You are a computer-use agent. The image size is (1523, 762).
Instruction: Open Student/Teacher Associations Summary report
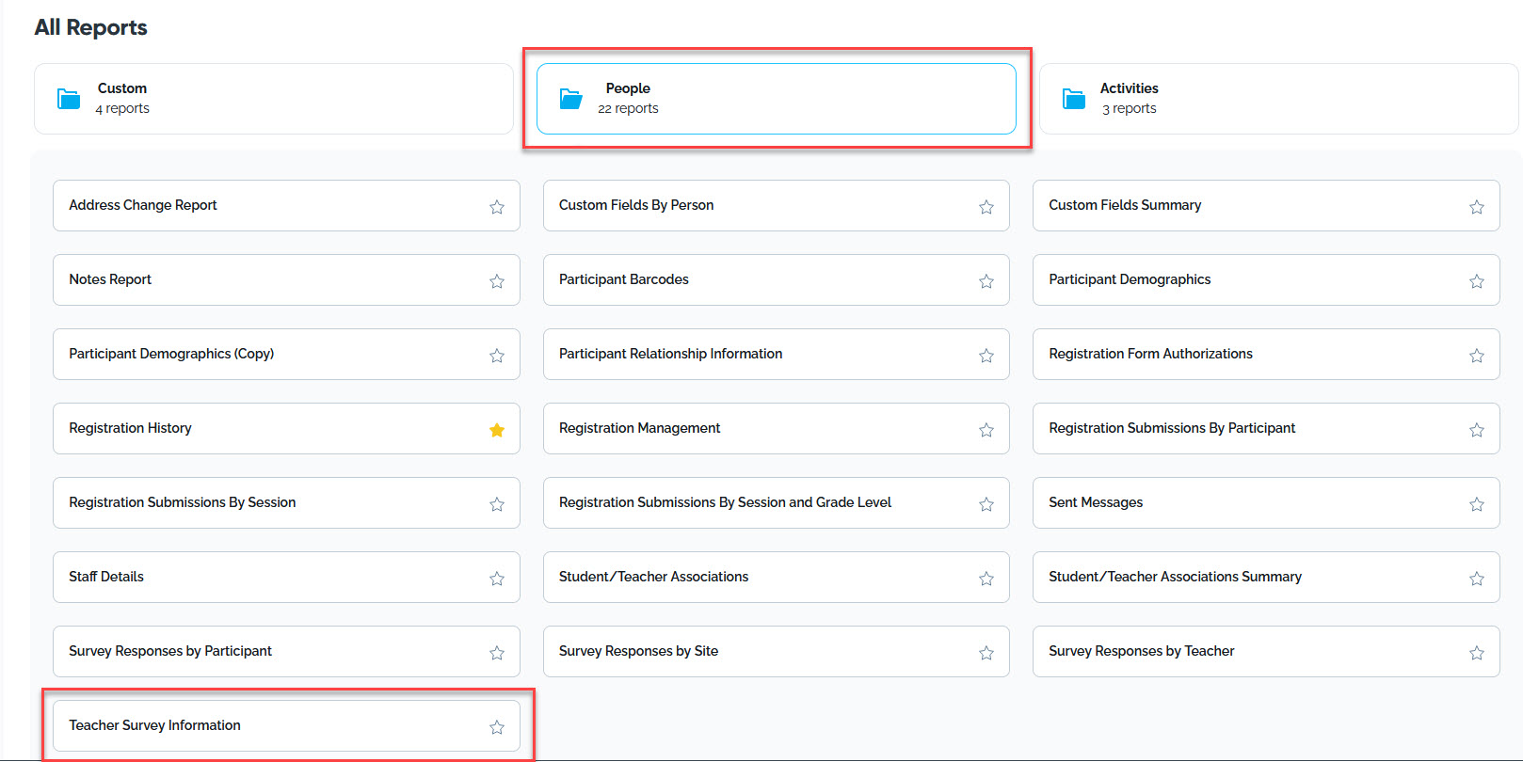coord(1266,577)
